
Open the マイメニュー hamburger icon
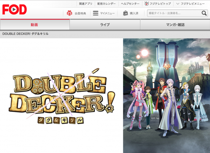(x=95, y=13)
